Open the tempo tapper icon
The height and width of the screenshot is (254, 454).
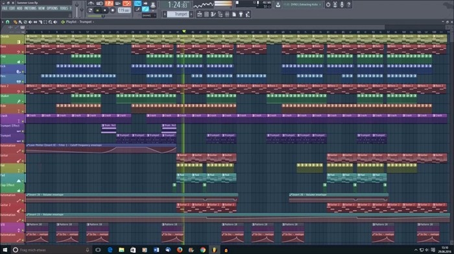248,14
